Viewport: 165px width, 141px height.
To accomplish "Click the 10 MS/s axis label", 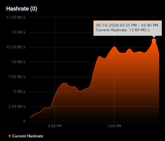I will (19, 62).
